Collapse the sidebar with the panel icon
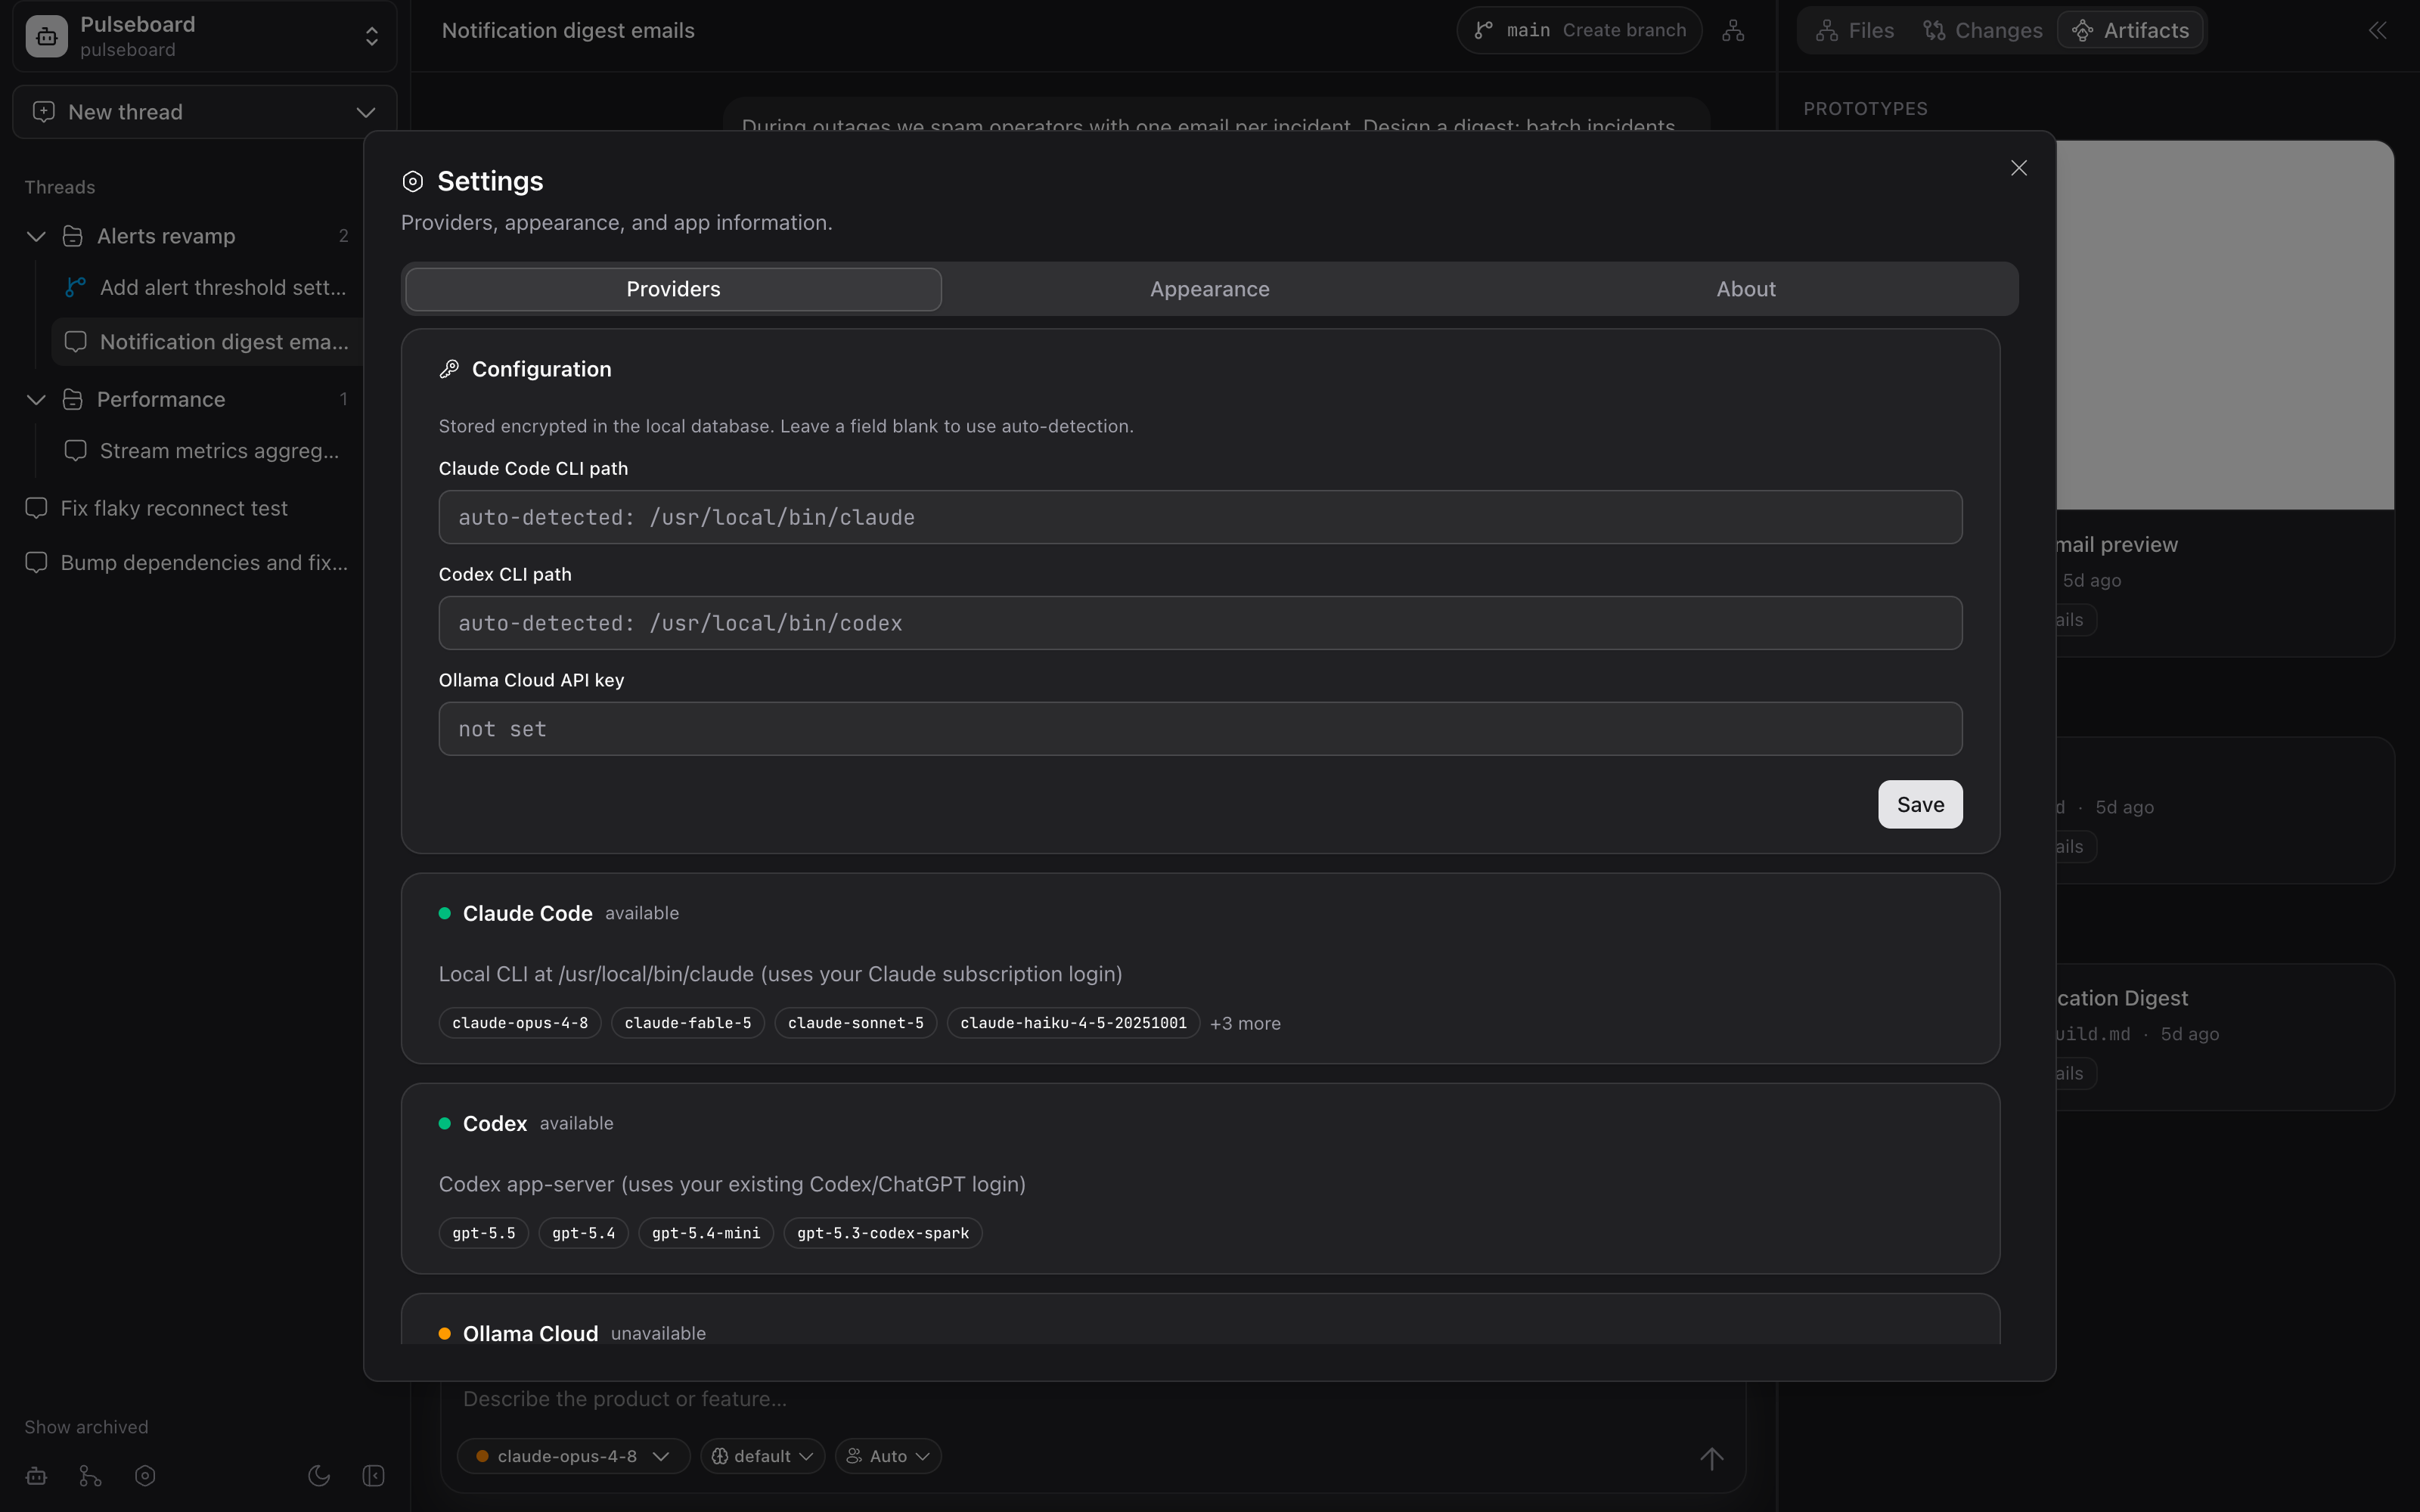 pos(373,1476)
